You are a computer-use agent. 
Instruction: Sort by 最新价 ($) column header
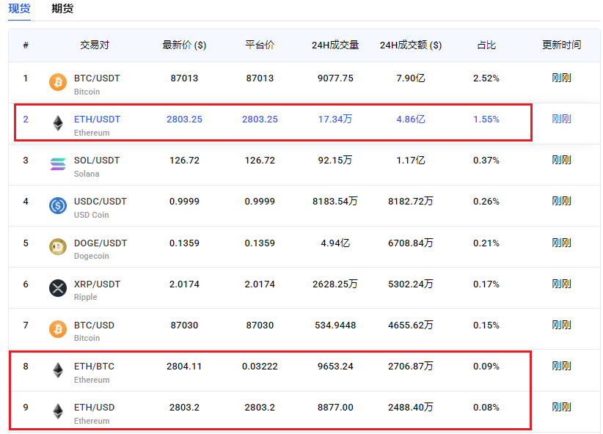[184, 45]
